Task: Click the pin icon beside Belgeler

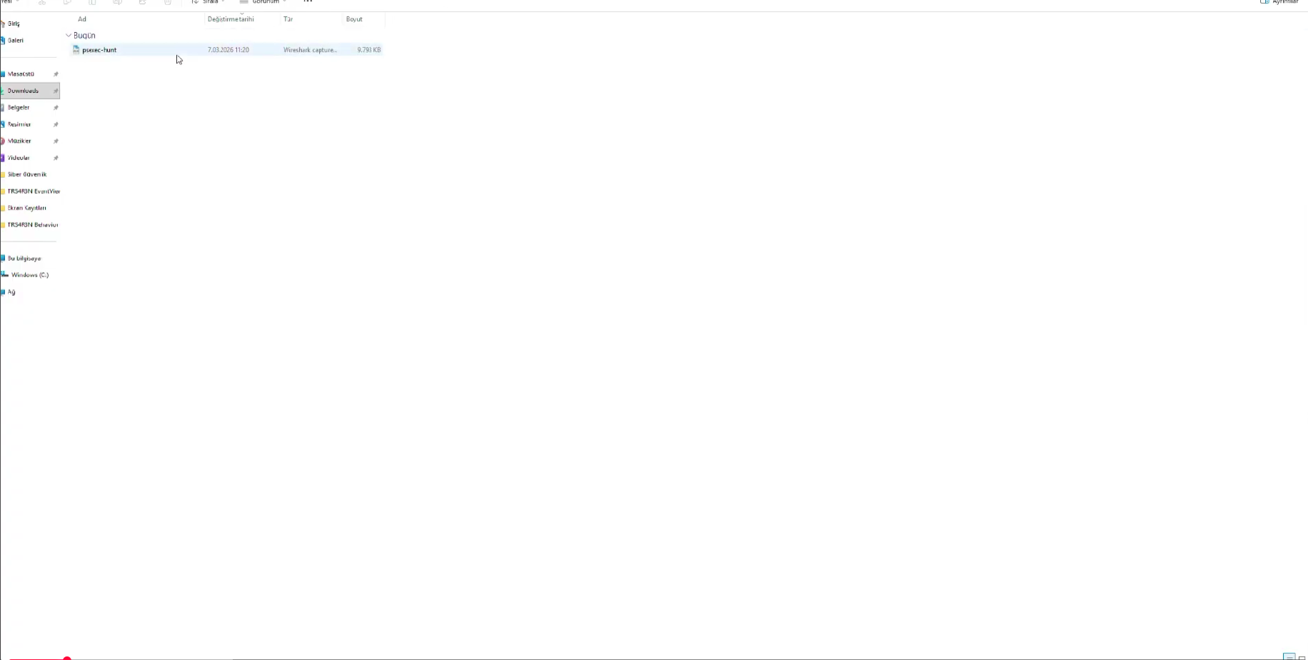Action: [x=56, y=108]
